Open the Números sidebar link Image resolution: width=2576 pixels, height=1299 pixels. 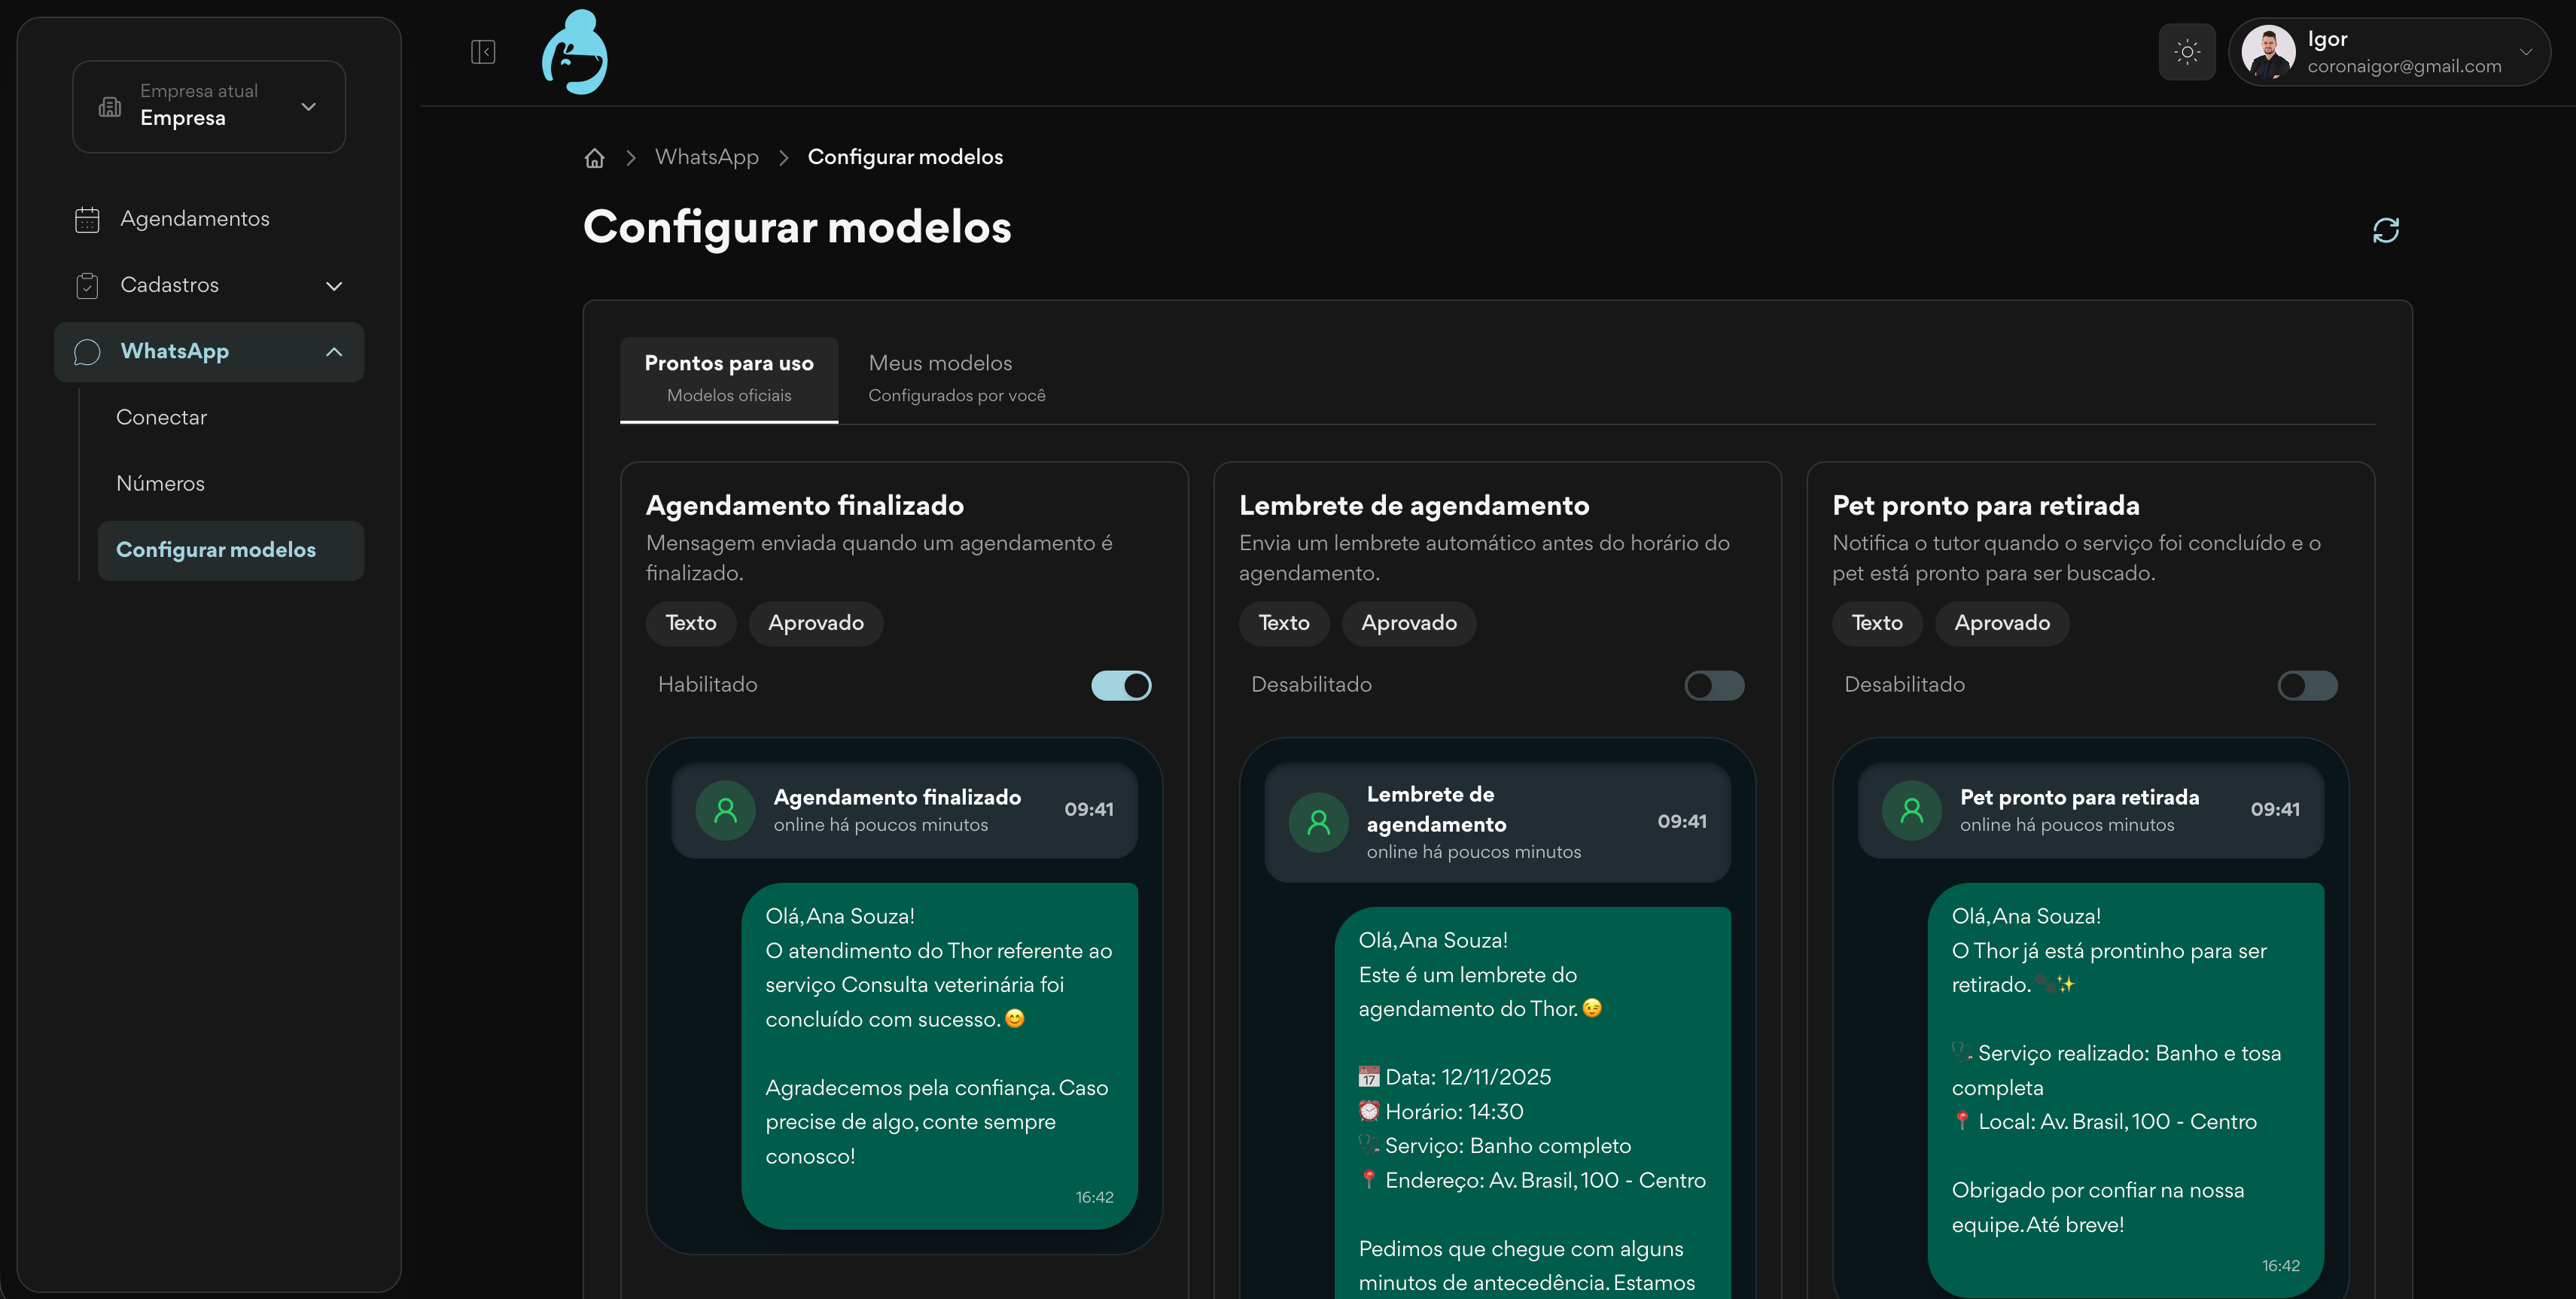160,483
